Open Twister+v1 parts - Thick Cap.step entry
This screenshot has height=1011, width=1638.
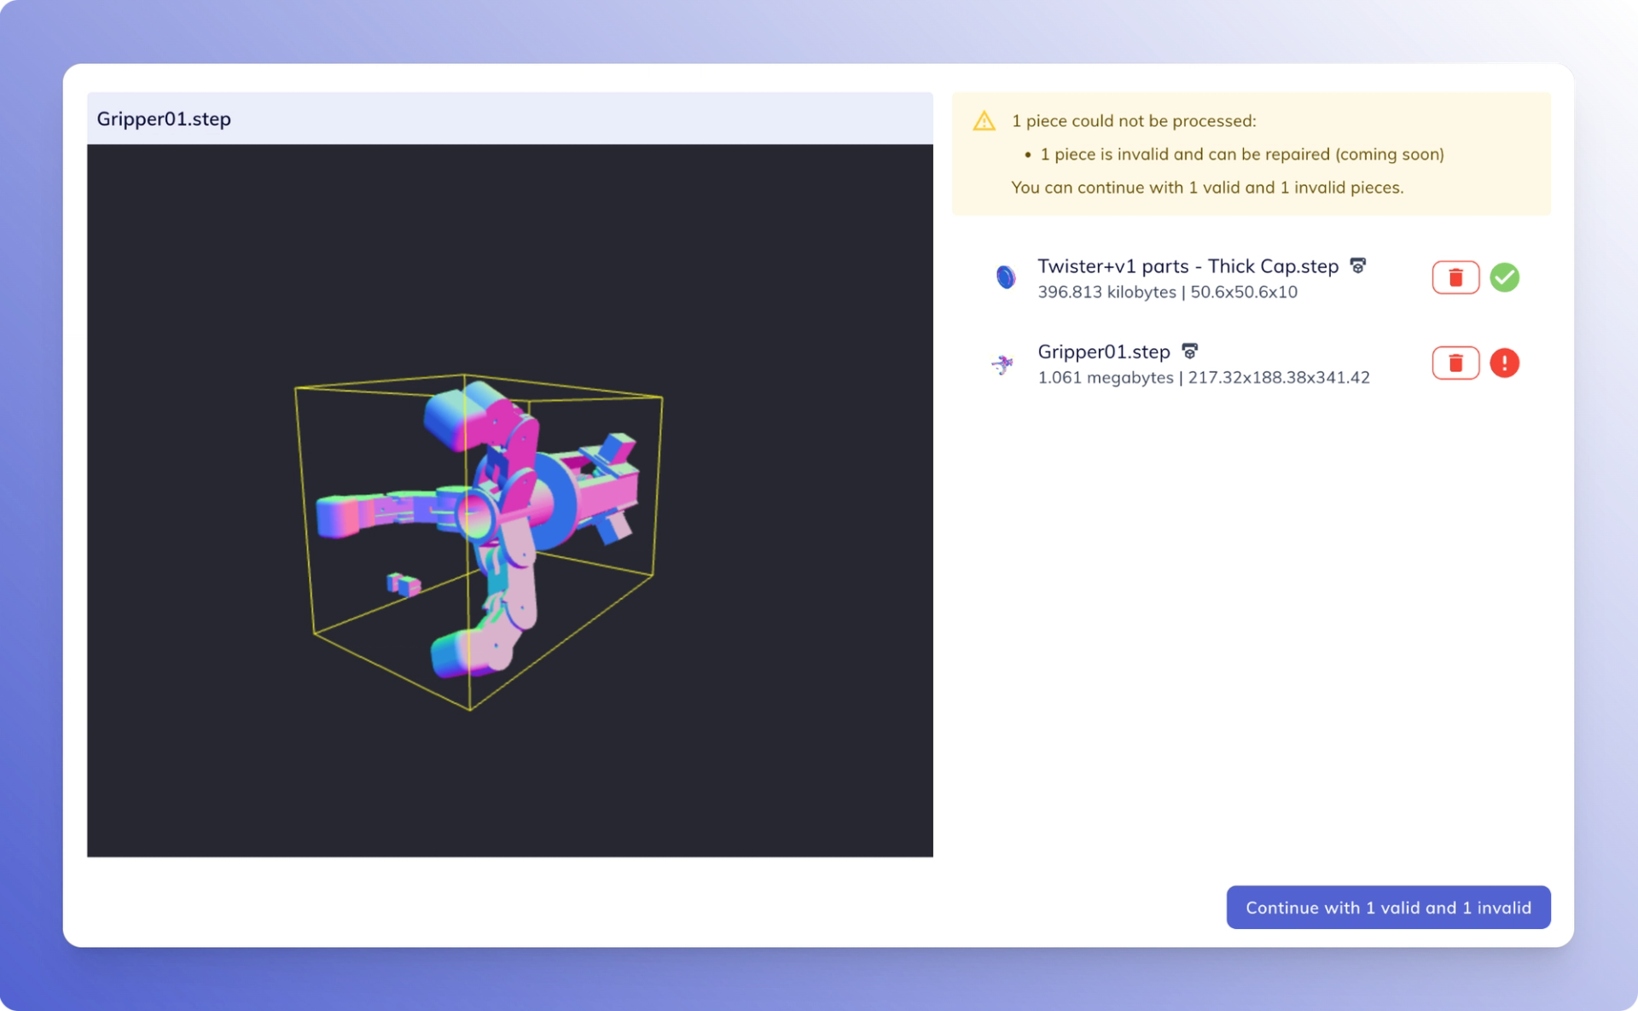click(1187, 266)
